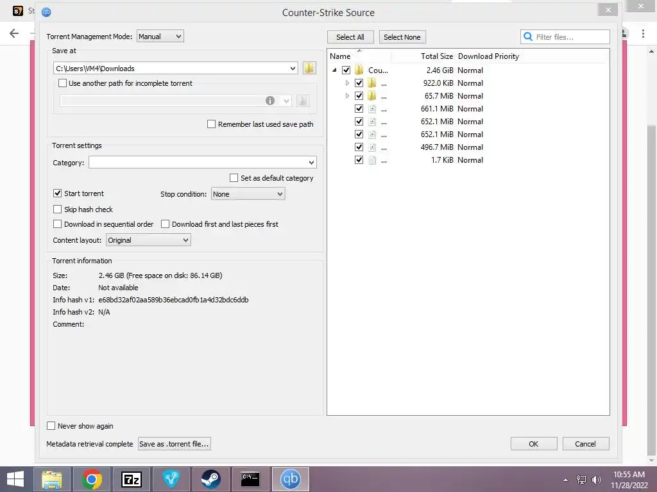The image size is (657, 492).
Task: Click file icon in 1.7 KiB row
Action: point(372,160)
